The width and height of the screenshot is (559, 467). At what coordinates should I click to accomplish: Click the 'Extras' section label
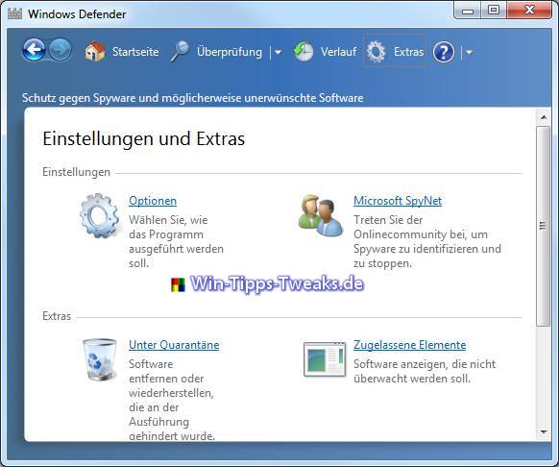coord(57,316)
